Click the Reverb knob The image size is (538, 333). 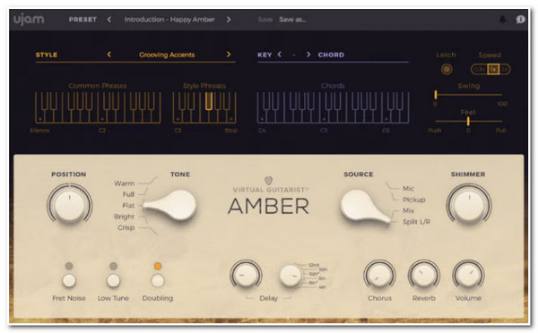[x=424, y=275]
